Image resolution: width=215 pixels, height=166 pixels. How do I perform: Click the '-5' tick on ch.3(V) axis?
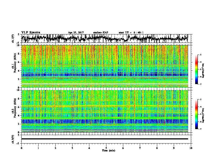pyautogui.click(x=18, y=143)
